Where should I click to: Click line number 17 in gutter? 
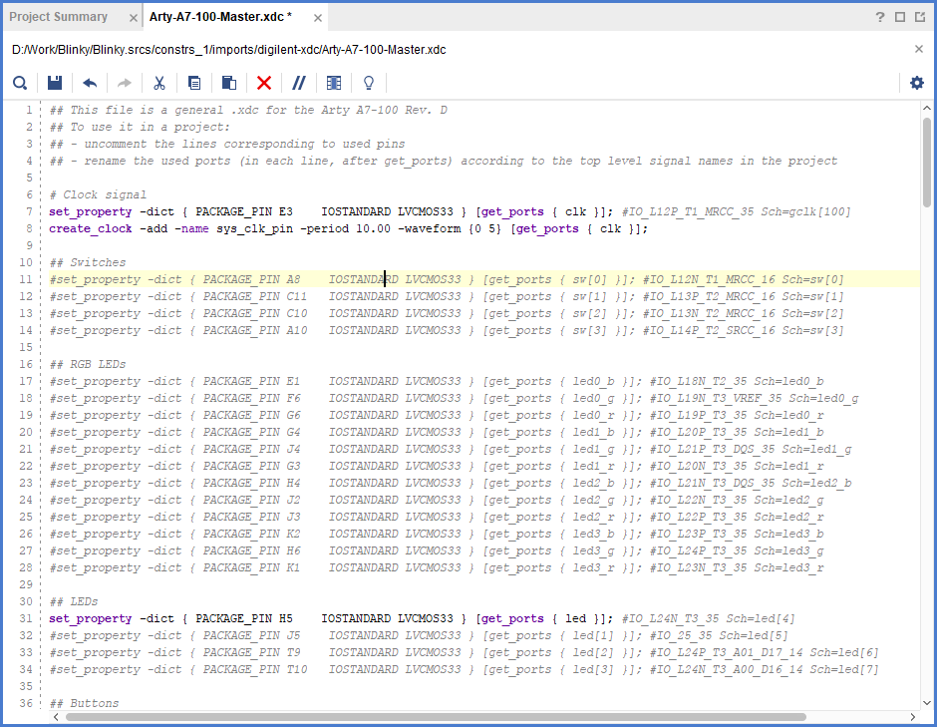(x=26, y=381)
